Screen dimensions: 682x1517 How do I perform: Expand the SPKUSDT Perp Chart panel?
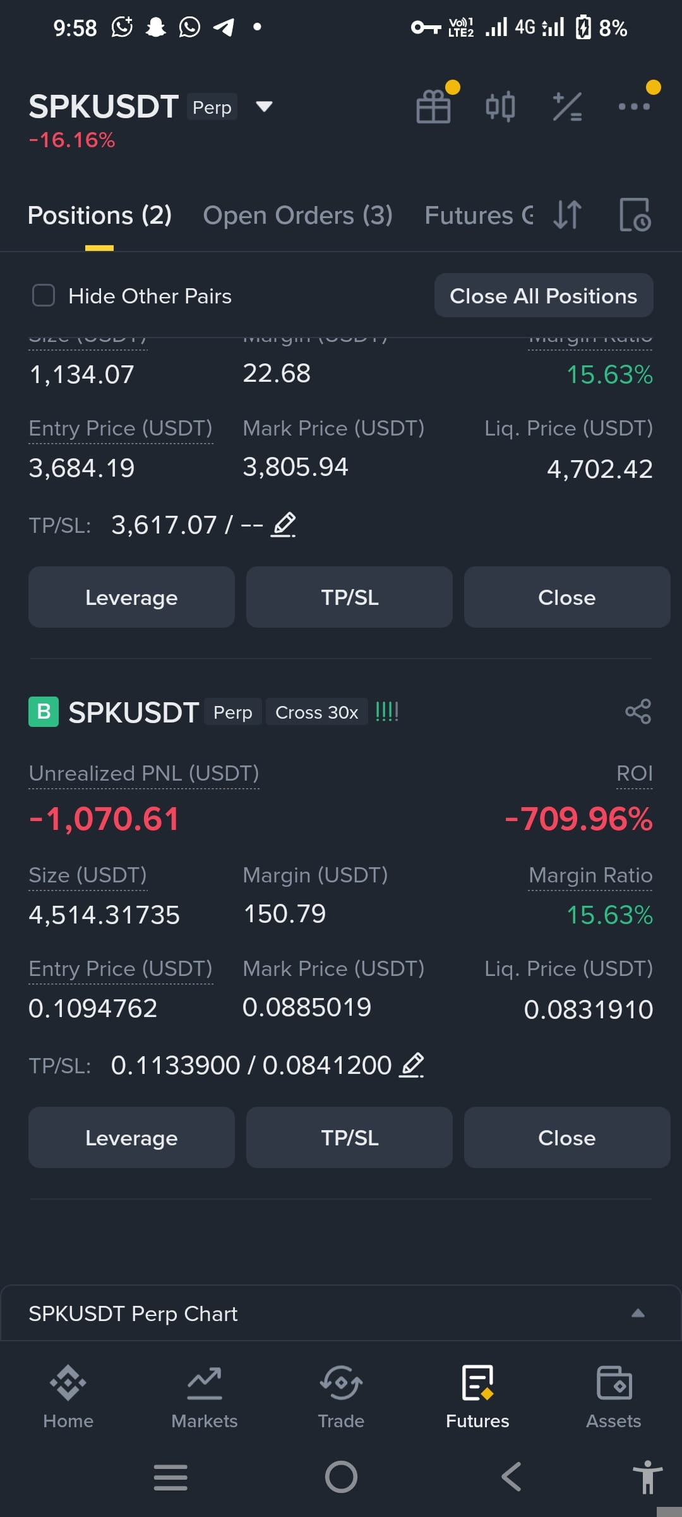pyautogui.click(x=638, y=1313)
